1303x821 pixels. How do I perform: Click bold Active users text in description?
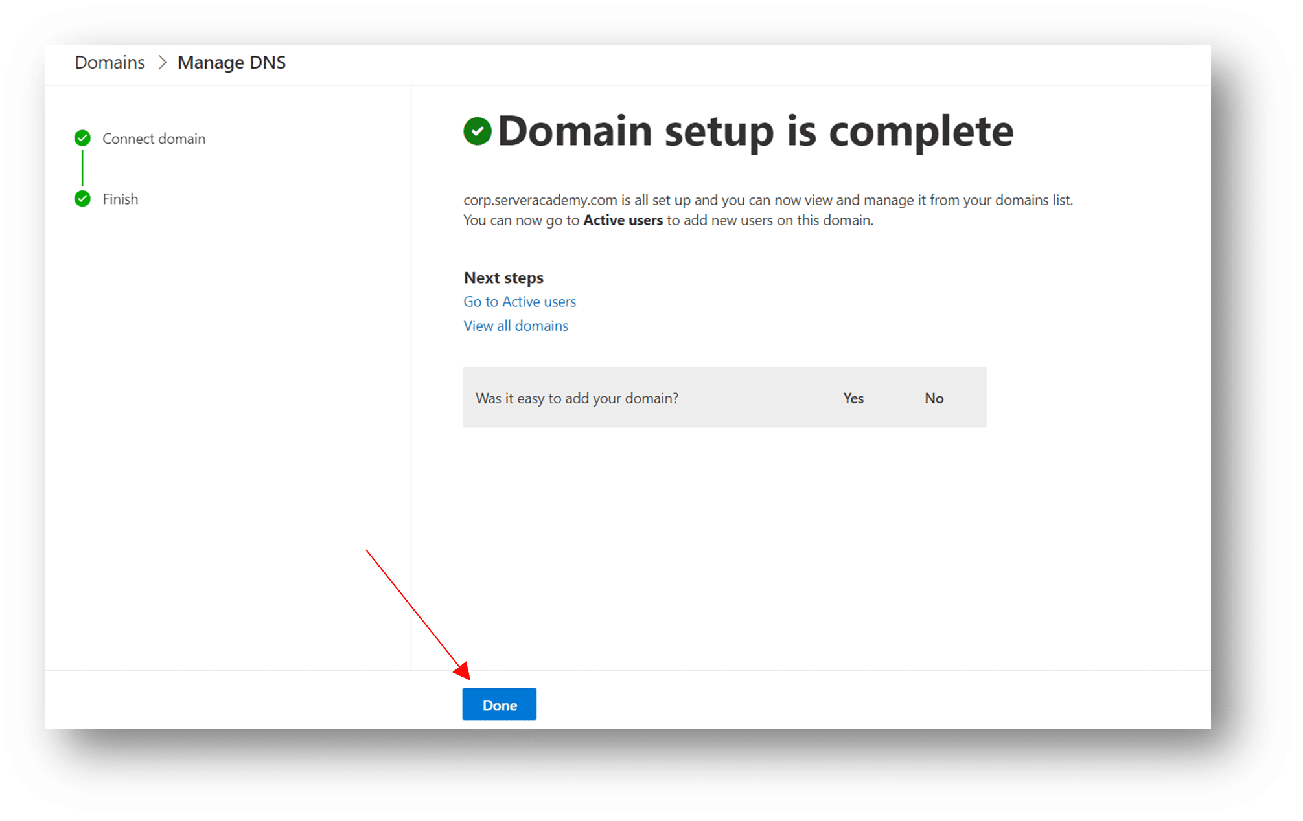(623, 220)
